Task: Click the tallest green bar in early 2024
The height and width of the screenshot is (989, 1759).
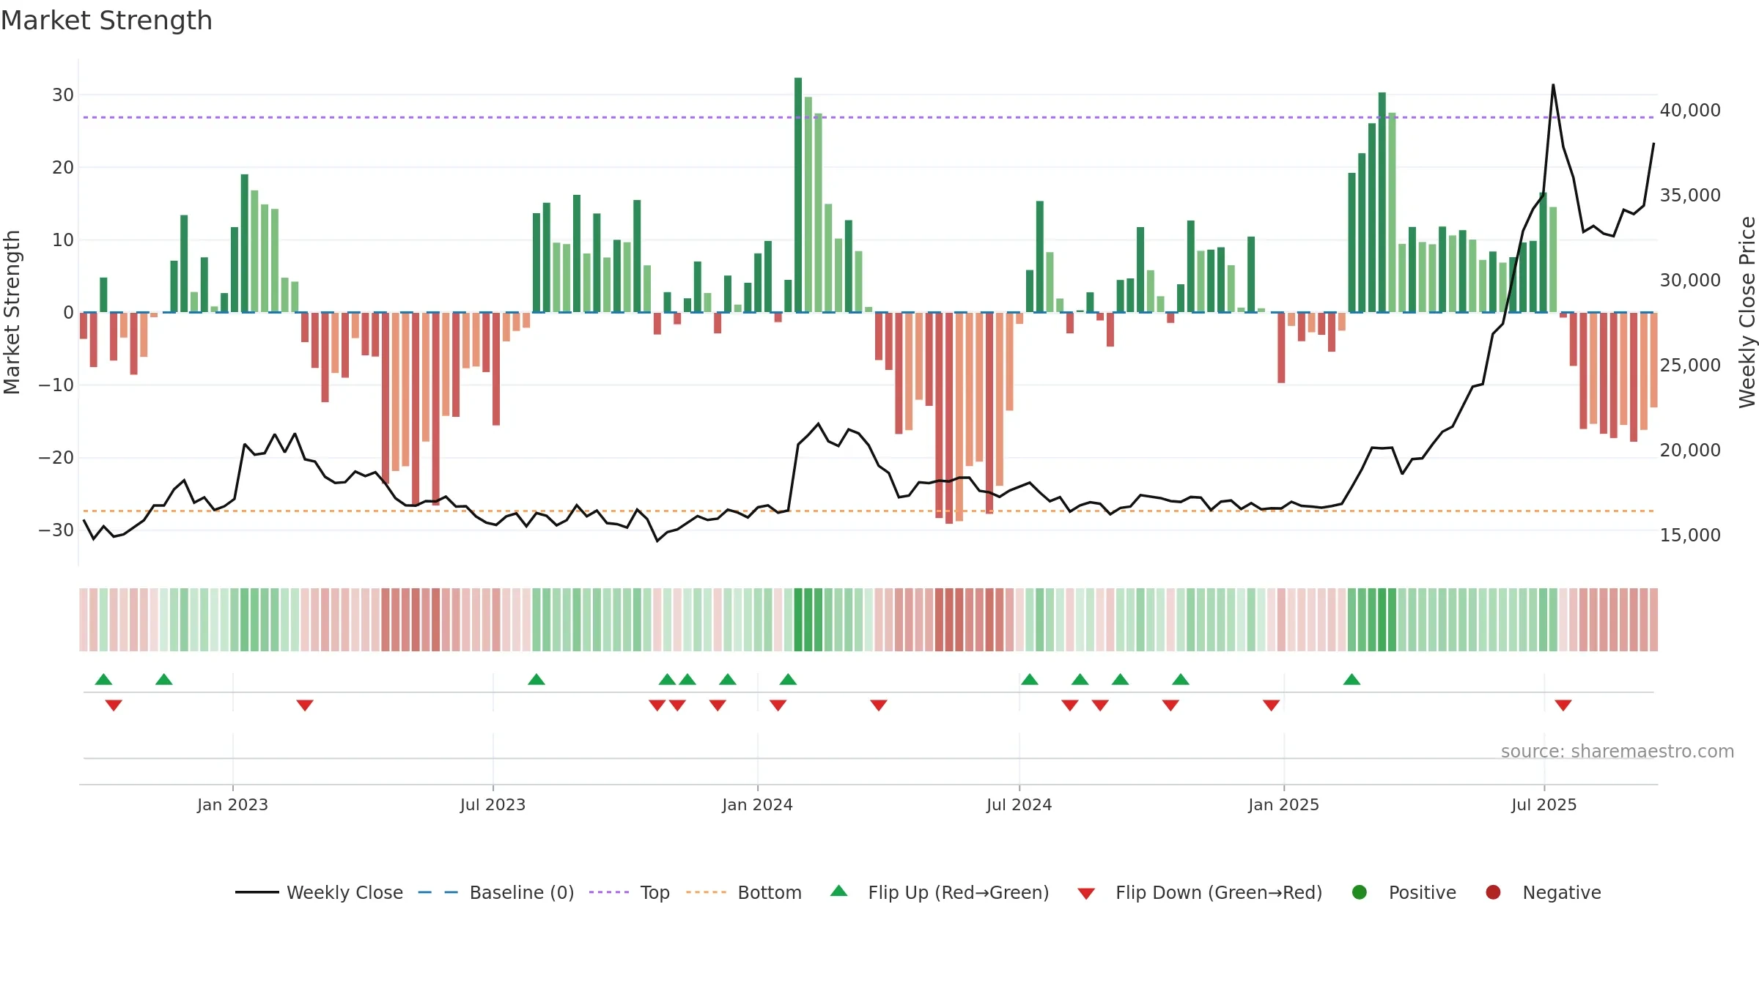Action: (x=798, y=195)
